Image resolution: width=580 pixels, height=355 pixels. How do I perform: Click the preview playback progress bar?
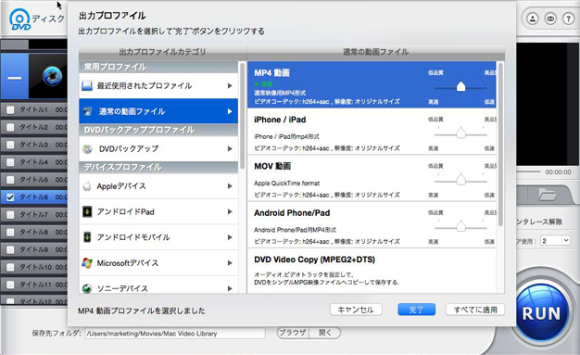tap(528, 171)
